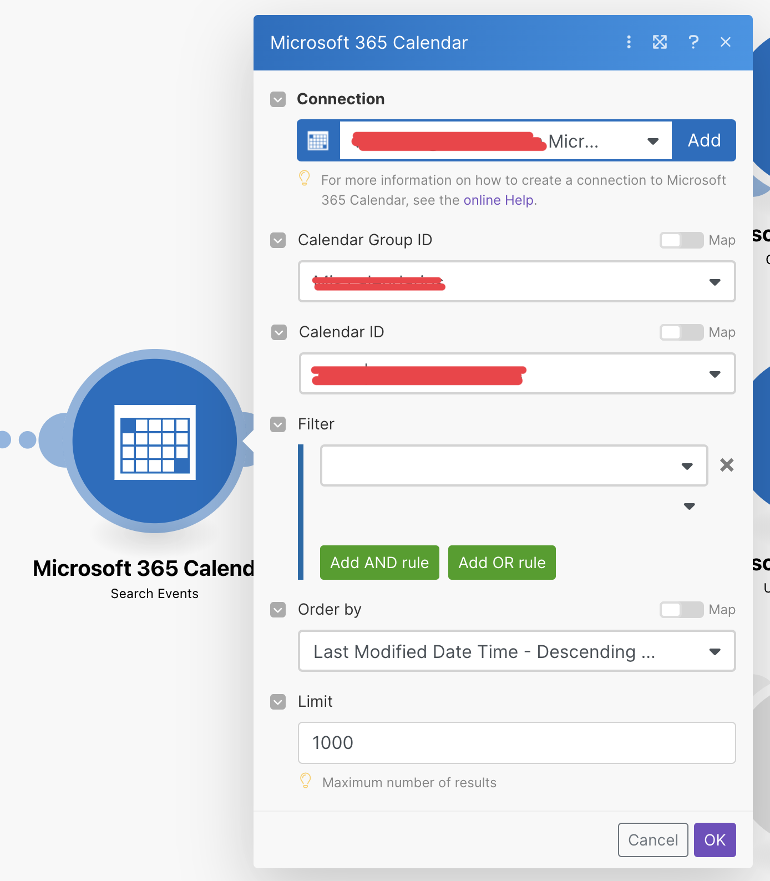770x881 pixels.
Task: Select the Microsoft 365 Calendar module circle
Action: tap(155, 441)
